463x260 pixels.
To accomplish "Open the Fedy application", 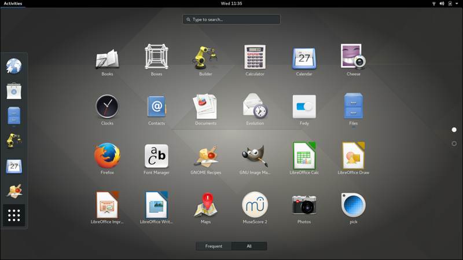I will pos(304,109).
